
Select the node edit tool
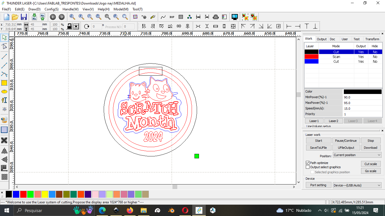pyautogui.click(x=4, y=46)
